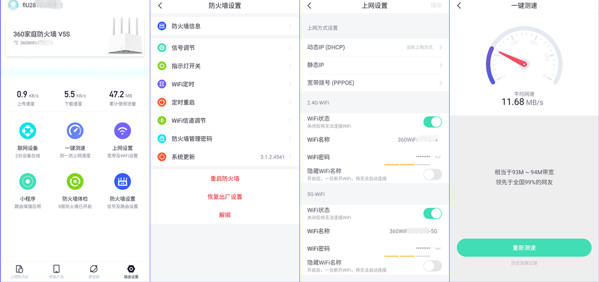
Task: Click the 11.68 MB/s average speed
Action: coord(522,102)
